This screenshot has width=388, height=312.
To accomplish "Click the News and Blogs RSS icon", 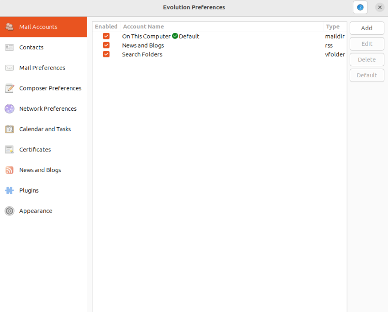I will click(10, 170).
